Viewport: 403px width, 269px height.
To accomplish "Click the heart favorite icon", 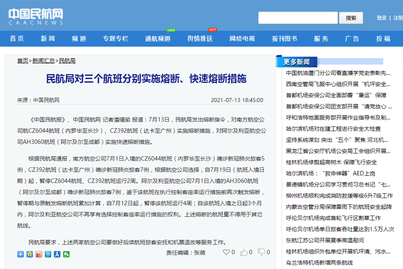I will click(x=226, y=252).
